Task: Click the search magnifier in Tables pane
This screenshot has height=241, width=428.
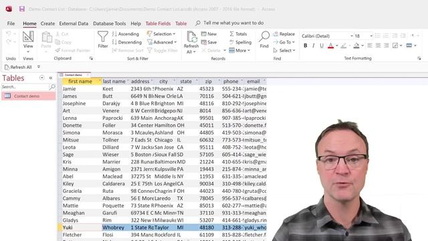Action: [x=52, y=87]
